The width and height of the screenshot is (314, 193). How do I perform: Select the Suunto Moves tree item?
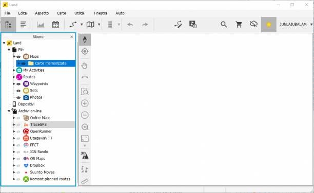tap(42, 172)
